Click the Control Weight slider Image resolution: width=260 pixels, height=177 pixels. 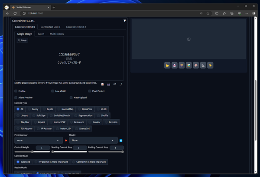point(32,151)
